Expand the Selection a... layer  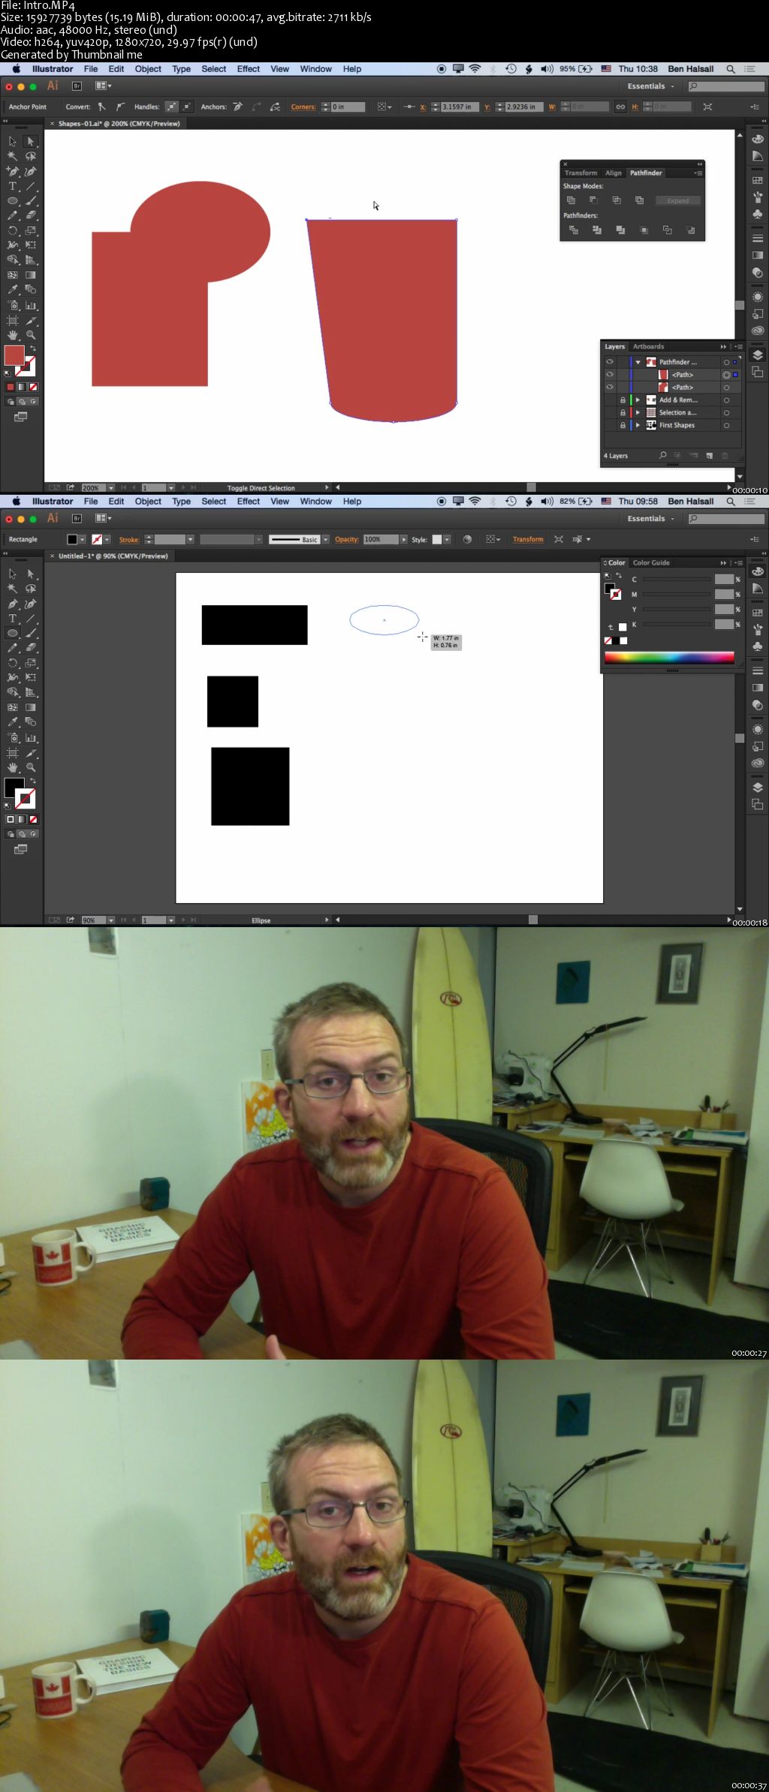point(638,413)
